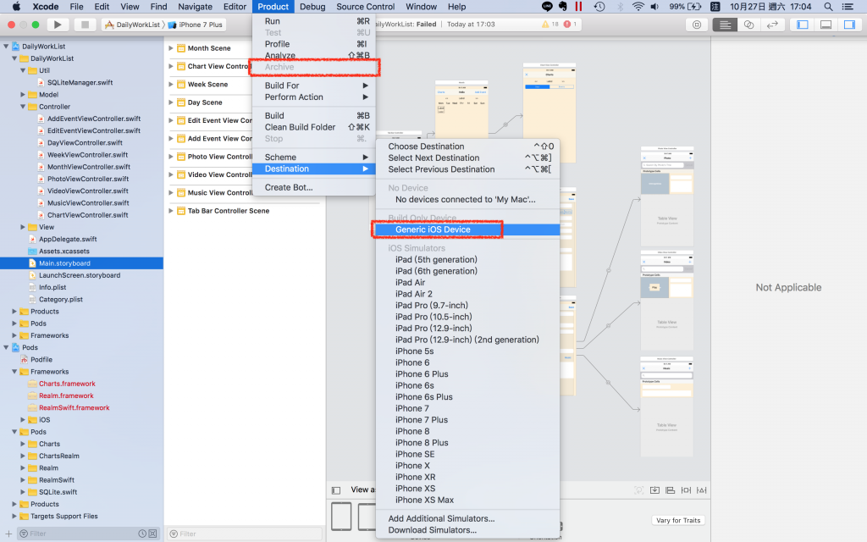Select first device thumbnail in View as bar

click(341, 517)
